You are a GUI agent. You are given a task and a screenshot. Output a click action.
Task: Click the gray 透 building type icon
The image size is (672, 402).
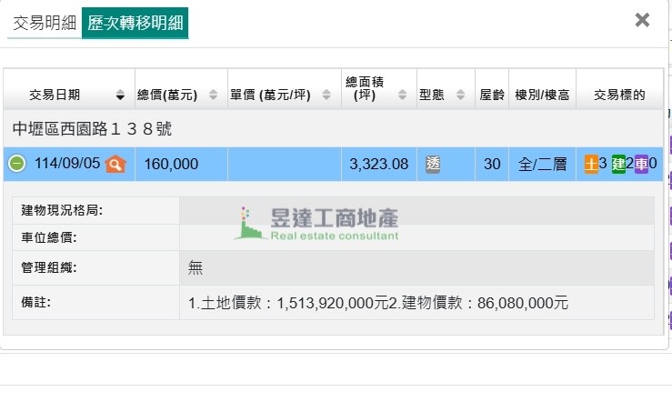[433, 164]
